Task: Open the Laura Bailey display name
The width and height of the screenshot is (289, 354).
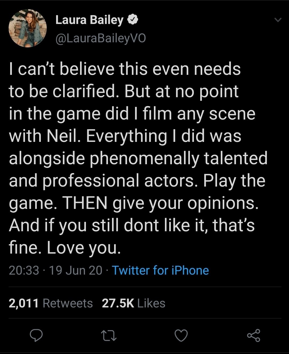Action: pyautogui.click(x=89, y=20)
